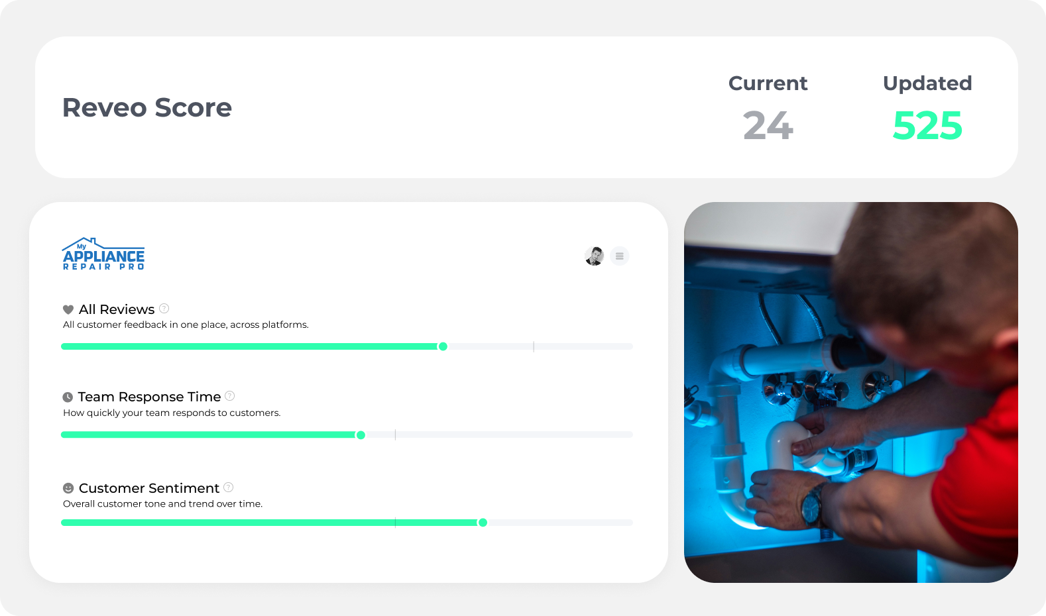Click the Customer Sentiment slider handle
The image size is (1046, 616).
tap(483, 523)
